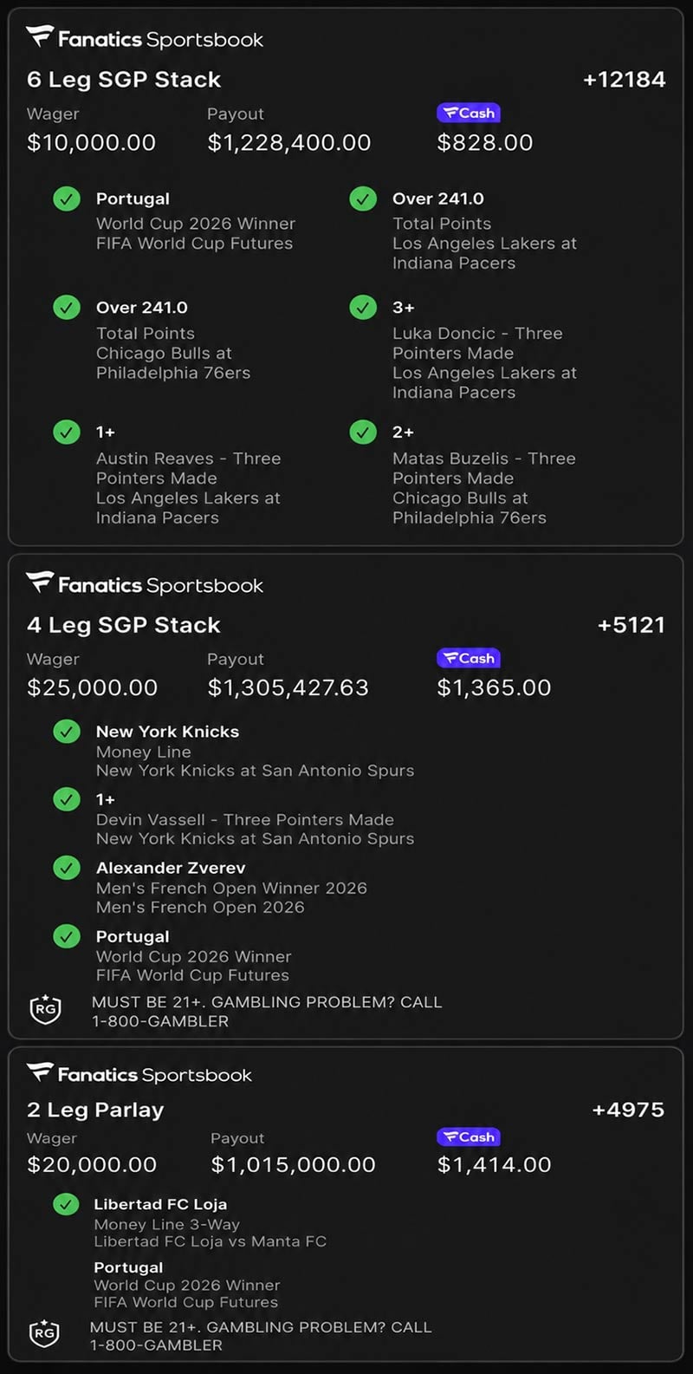Select Matas Buzelis Three Pointers Made leg
This screenshot has width=693, height=1374.
[483, 475]
